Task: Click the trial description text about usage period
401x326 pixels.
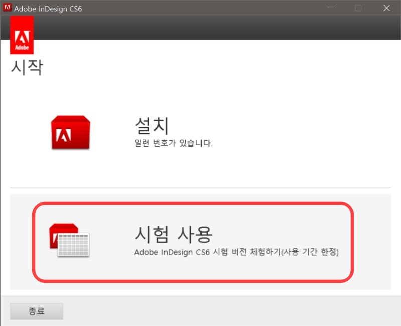Action: [237, 252]
